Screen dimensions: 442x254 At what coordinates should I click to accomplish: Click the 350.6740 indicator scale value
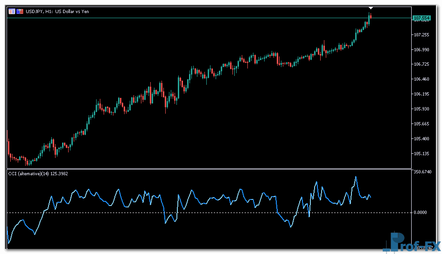click(422, 172)
